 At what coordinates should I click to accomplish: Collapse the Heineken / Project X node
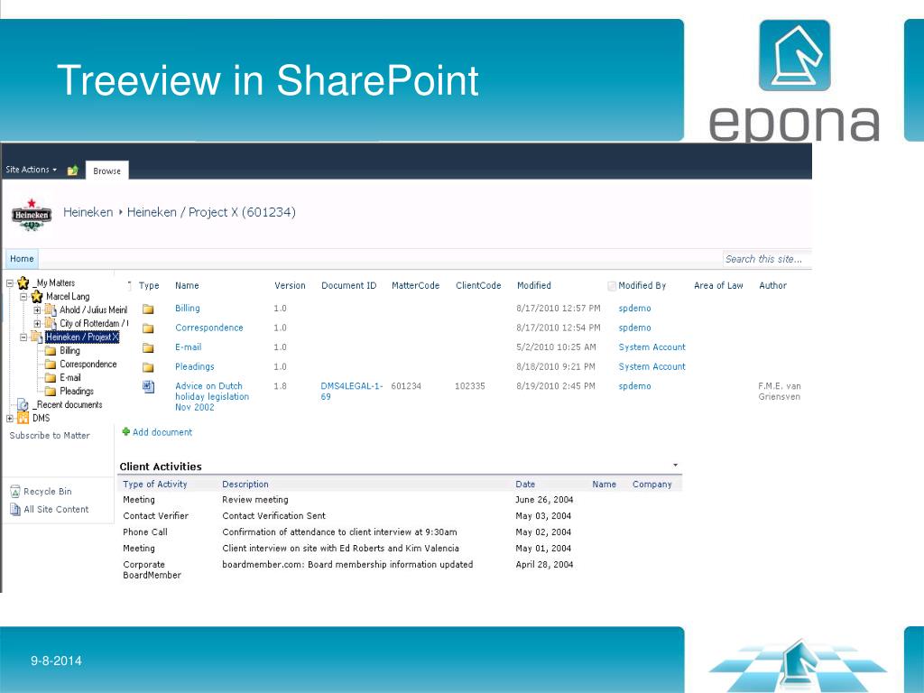point(23,337)
